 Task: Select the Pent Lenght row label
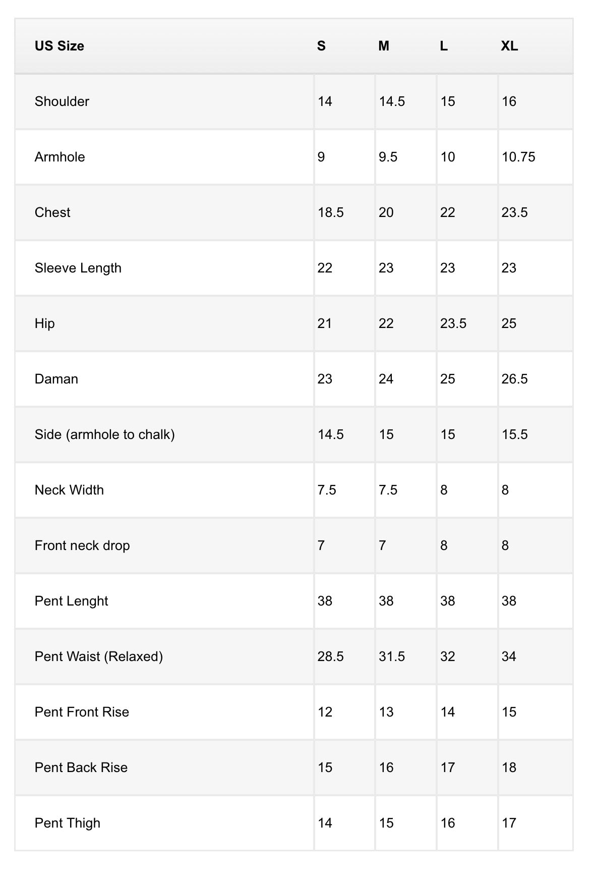[x=72, y=601]
